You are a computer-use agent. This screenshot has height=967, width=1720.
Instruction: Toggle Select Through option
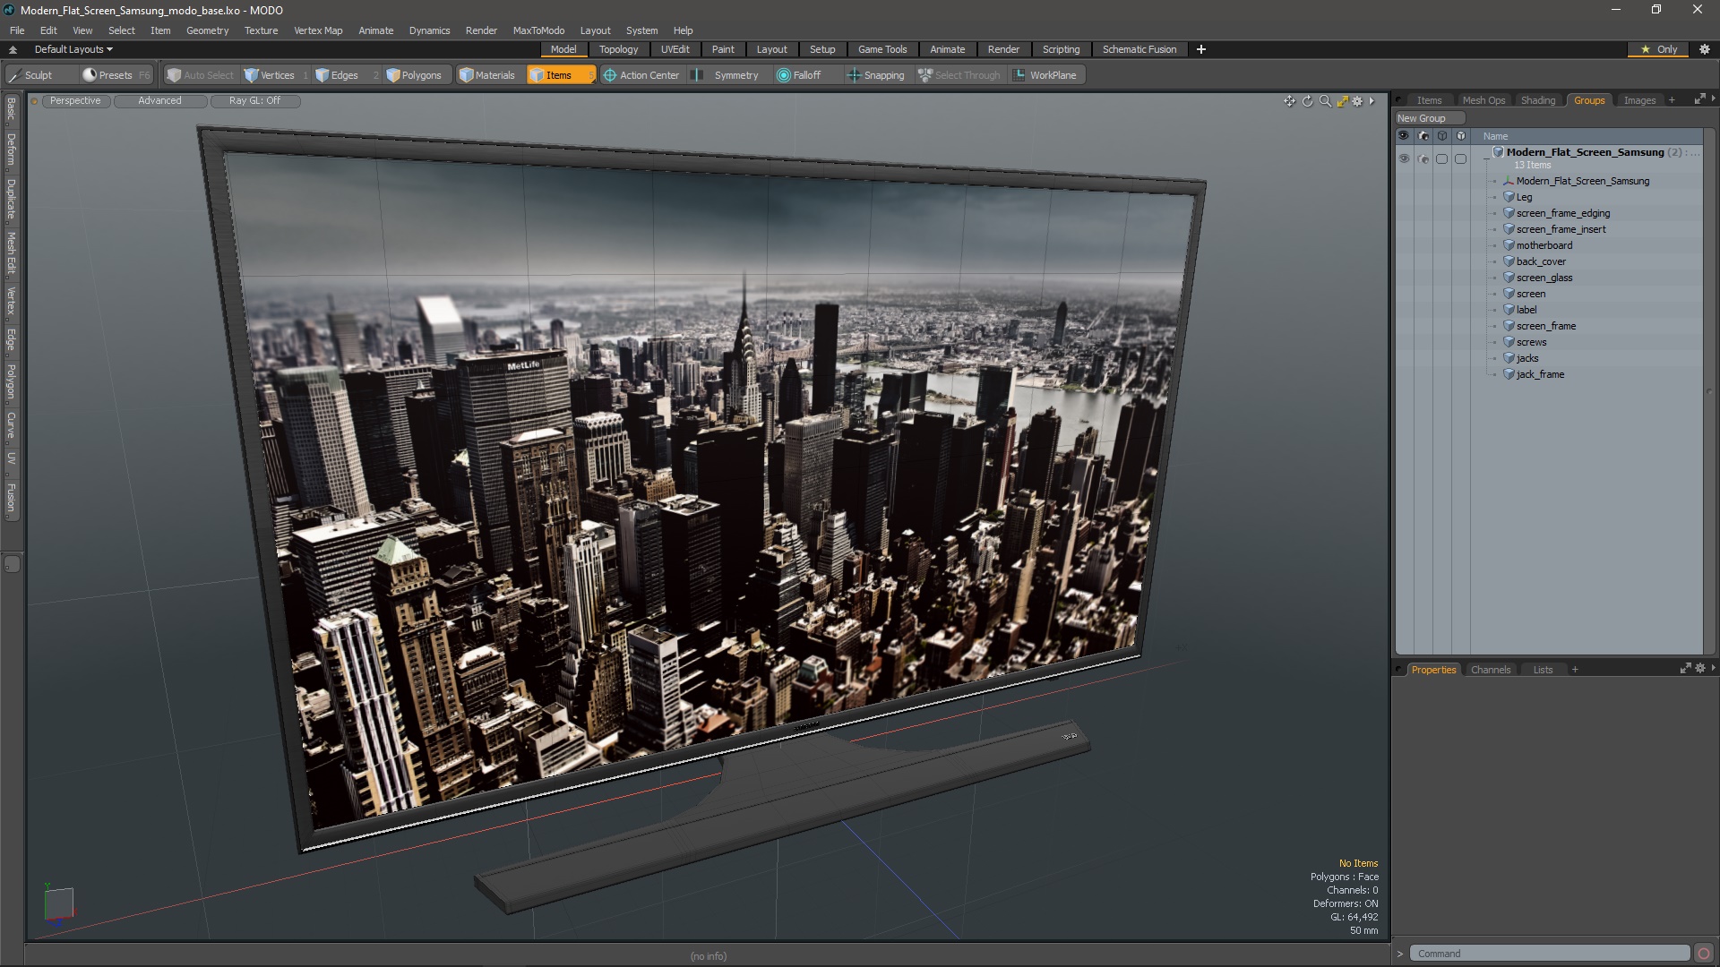coord(959,75)
